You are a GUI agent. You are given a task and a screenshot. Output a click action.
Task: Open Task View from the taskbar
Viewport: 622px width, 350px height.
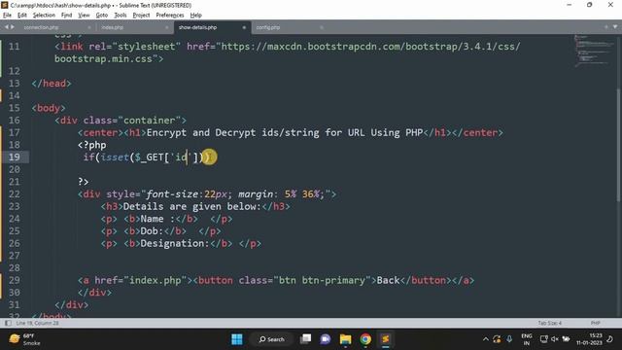(305, 339)
